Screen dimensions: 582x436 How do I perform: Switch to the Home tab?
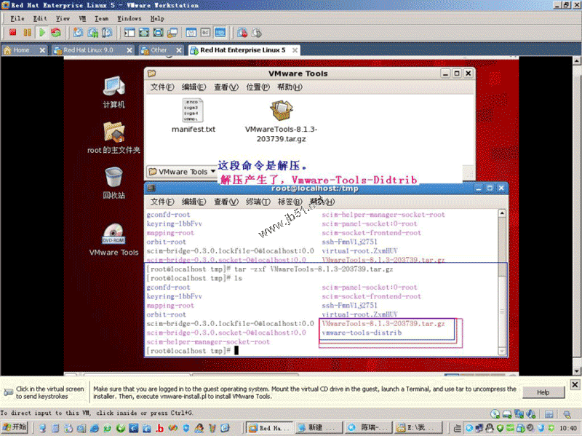click(x=21, y=50)
